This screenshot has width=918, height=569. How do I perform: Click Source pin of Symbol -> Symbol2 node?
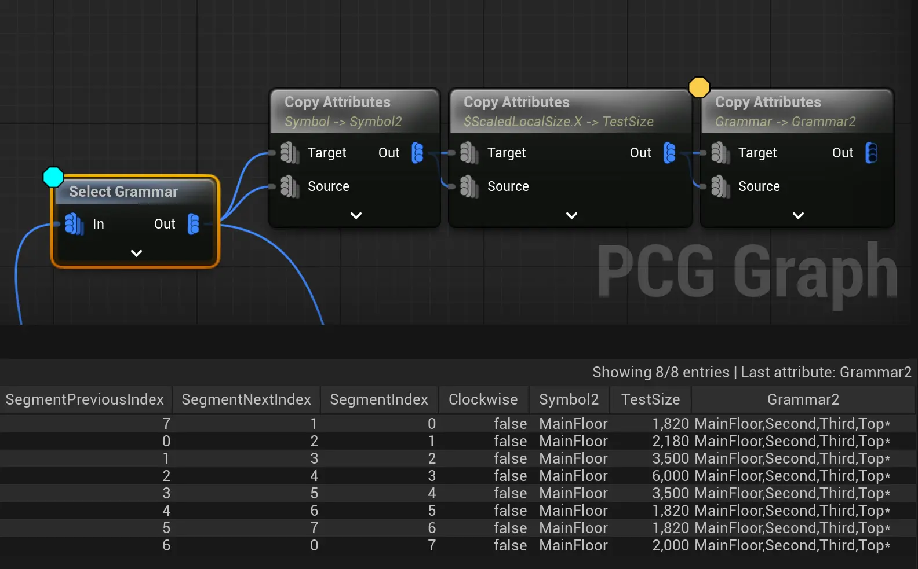pyautogui.click(x=289, y=186)
